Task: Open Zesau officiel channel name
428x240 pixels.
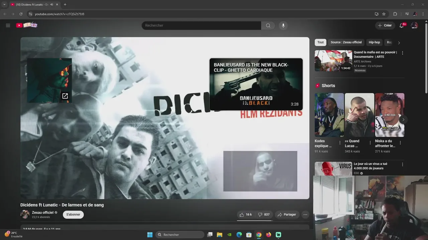Action: (x=43, y=212)
